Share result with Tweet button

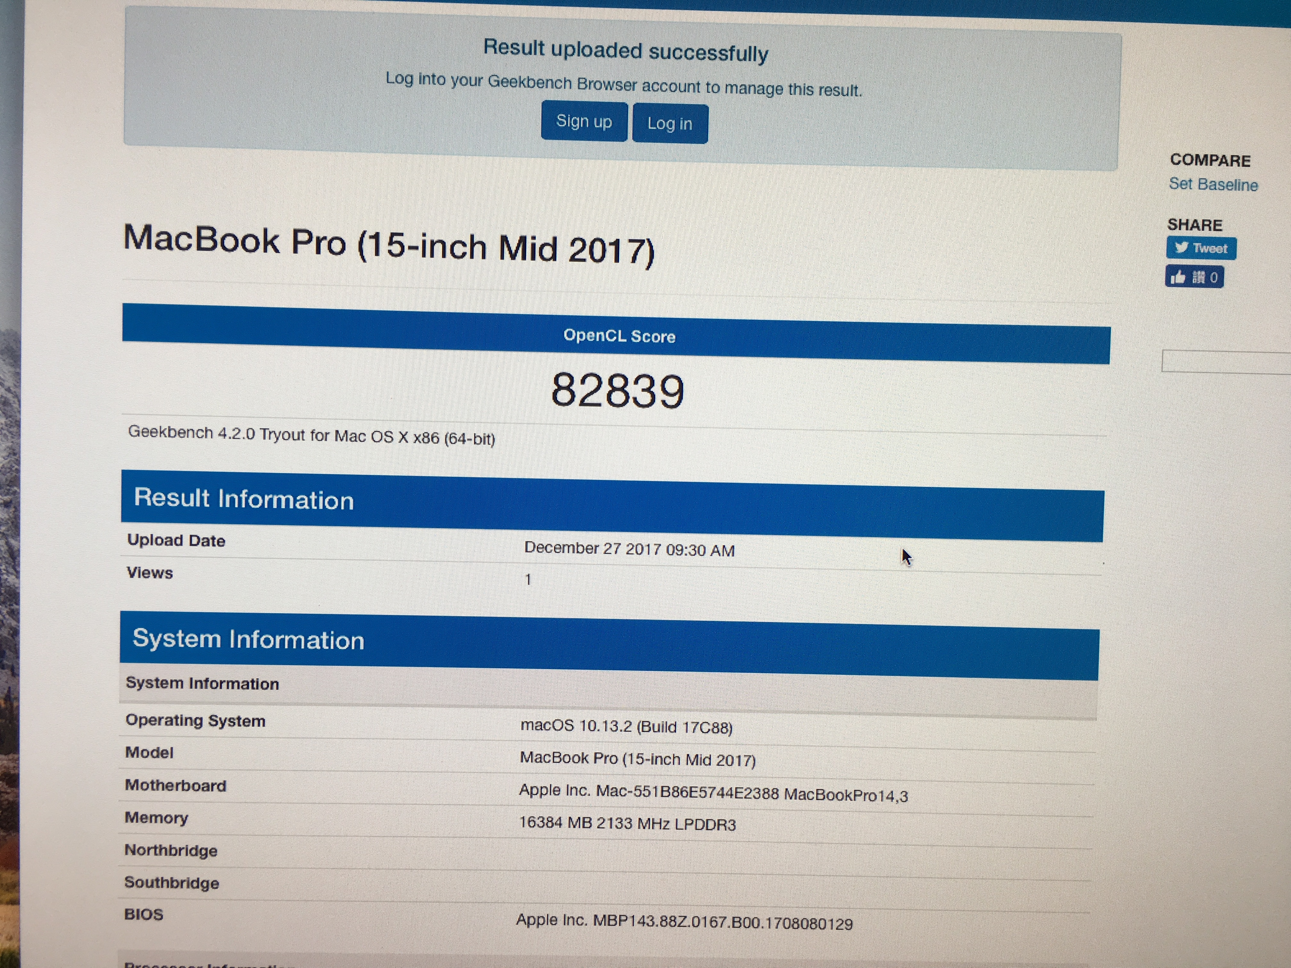1201,248
